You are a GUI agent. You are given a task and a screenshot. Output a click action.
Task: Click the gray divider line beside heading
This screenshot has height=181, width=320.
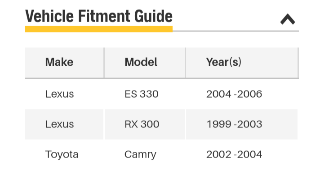tap(236, 31)
